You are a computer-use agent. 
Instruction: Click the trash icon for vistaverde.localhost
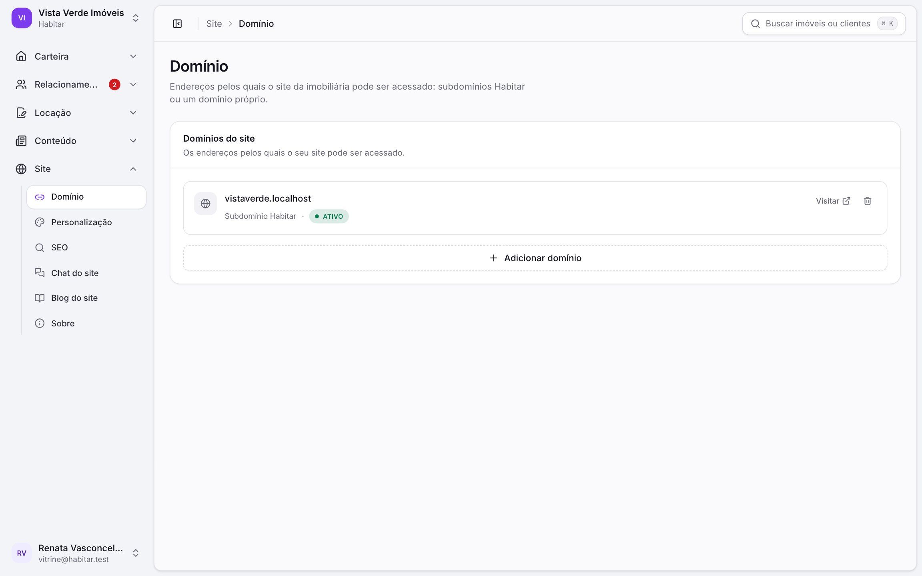867,201
